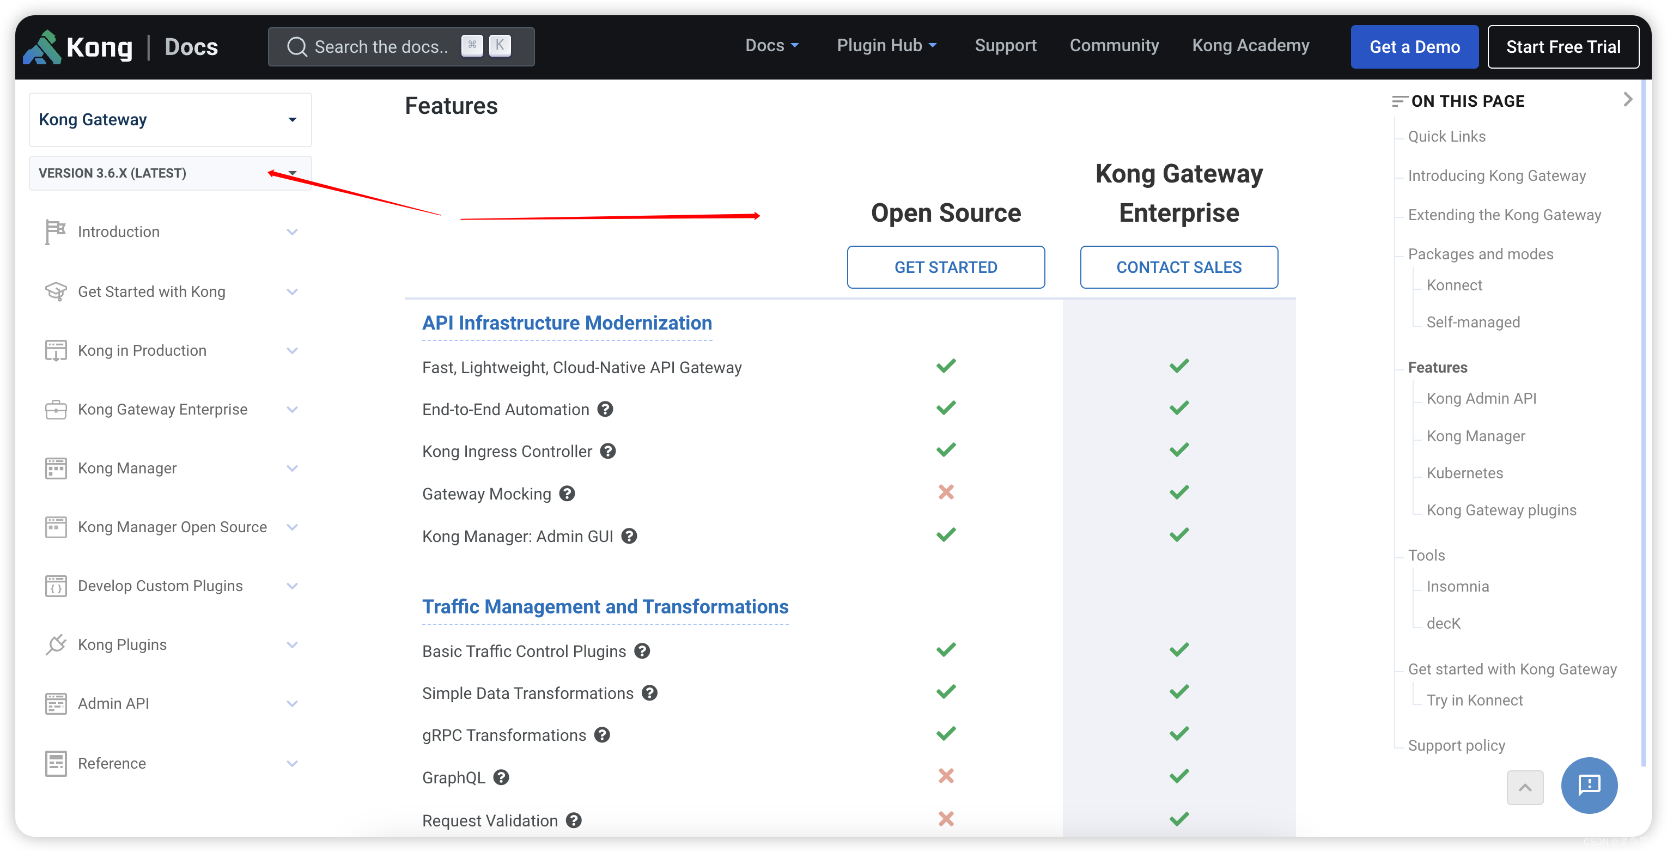Image resolution: width=1667 pixels, height=852 pixels.
Task: Click Contact Sales under Kong Gateway Enterprise
Action: tap(1178, 266)
